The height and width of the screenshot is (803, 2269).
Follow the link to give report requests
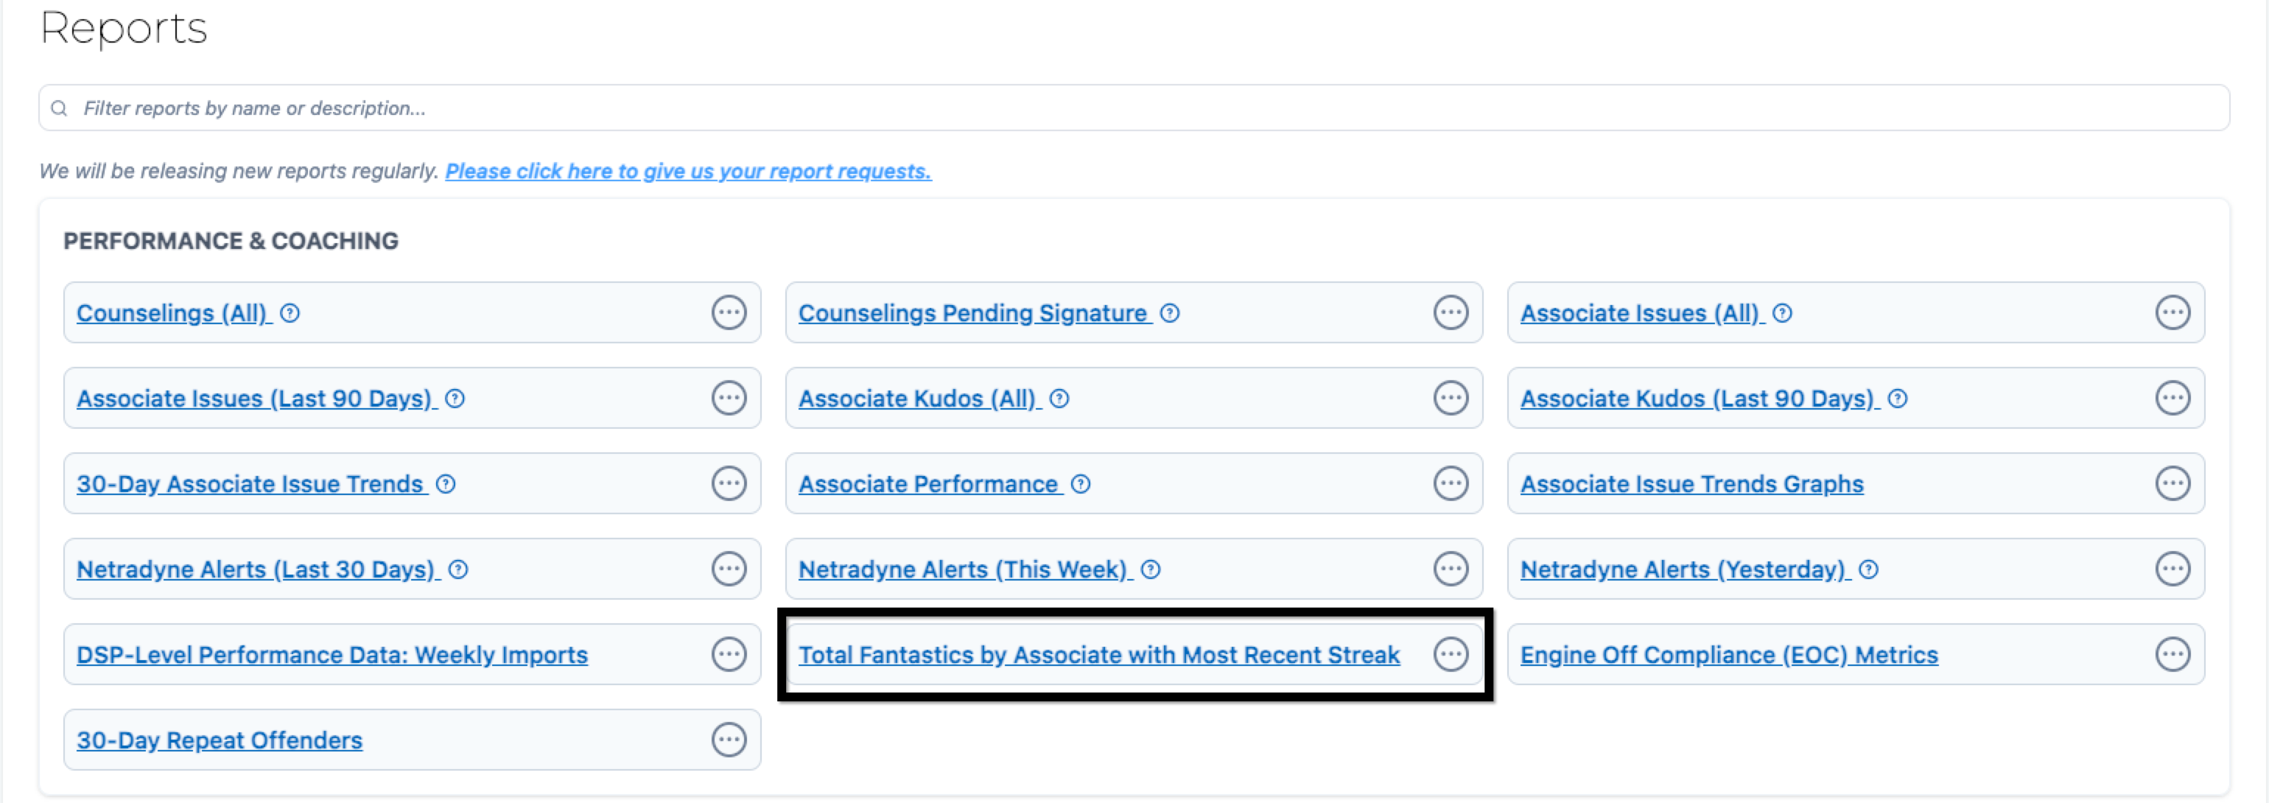coord(688,172)
